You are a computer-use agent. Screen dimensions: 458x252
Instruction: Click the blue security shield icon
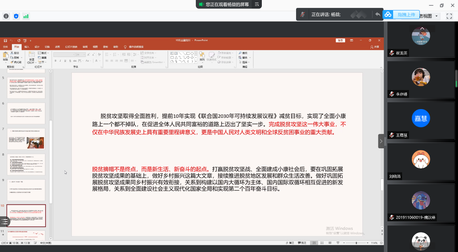[x=16, y=16]
